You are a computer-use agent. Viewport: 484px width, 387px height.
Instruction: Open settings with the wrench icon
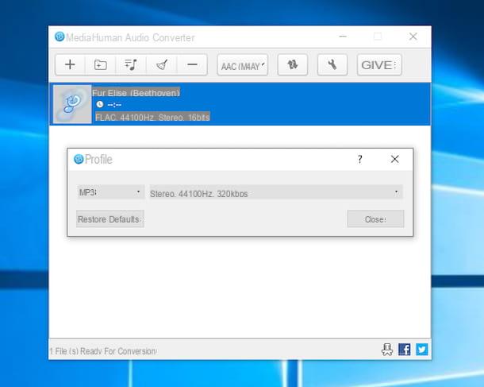(x=332, y=65)
